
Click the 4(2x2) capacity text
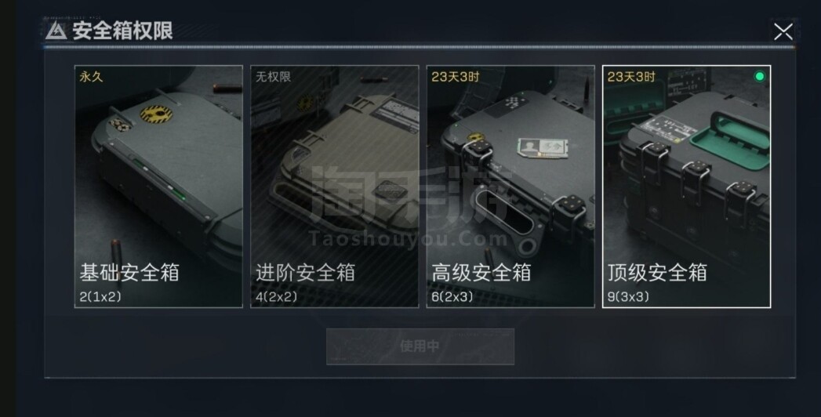277,296
